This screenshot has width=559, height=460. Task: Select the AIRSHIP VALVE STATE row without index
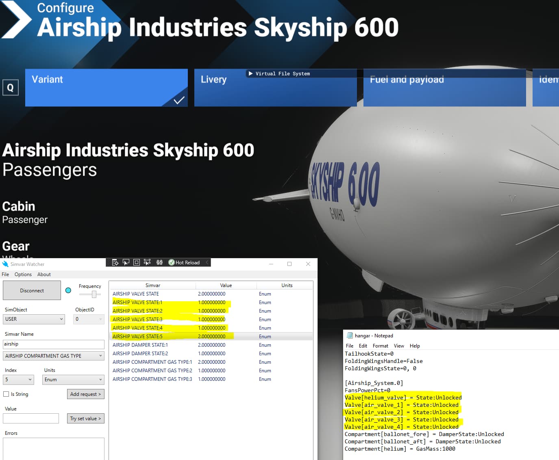211,294
